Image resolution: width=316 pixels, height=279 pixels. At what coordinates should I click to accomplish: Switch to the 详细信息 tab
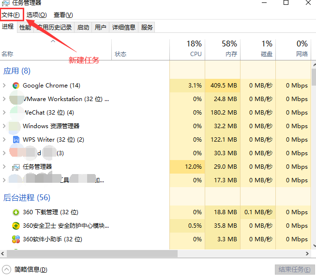124,28
